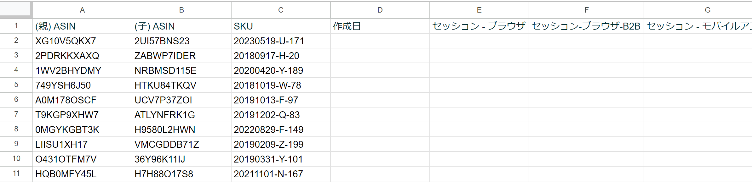Click the セッション - ブラウザ header cell
Image resolution: width=752 pixels, height=182 pixels.
[479, 26]
